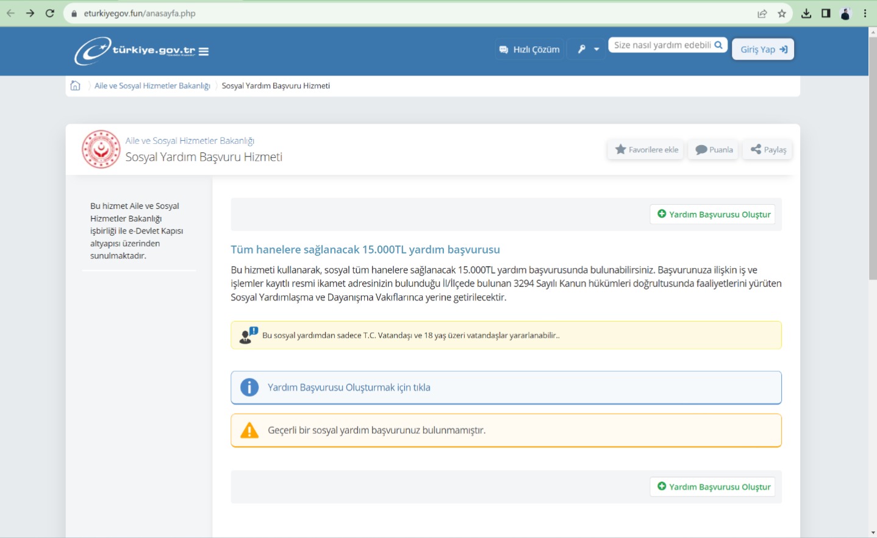Screen dimensions: 877x538
Task: Open the hamburger menu beside türkiye.gov.tr logo
Action: tap(204, 52)
